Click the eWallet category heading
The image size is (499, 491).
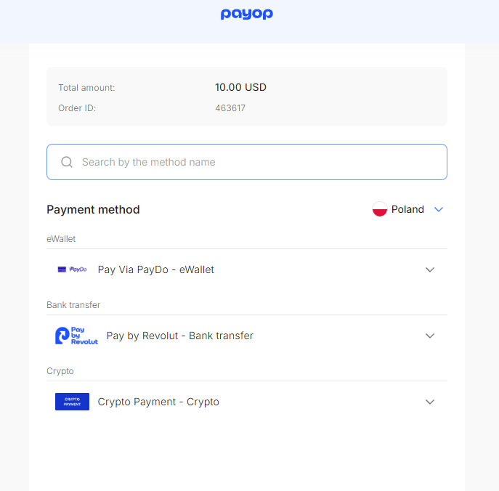point(61,239)
